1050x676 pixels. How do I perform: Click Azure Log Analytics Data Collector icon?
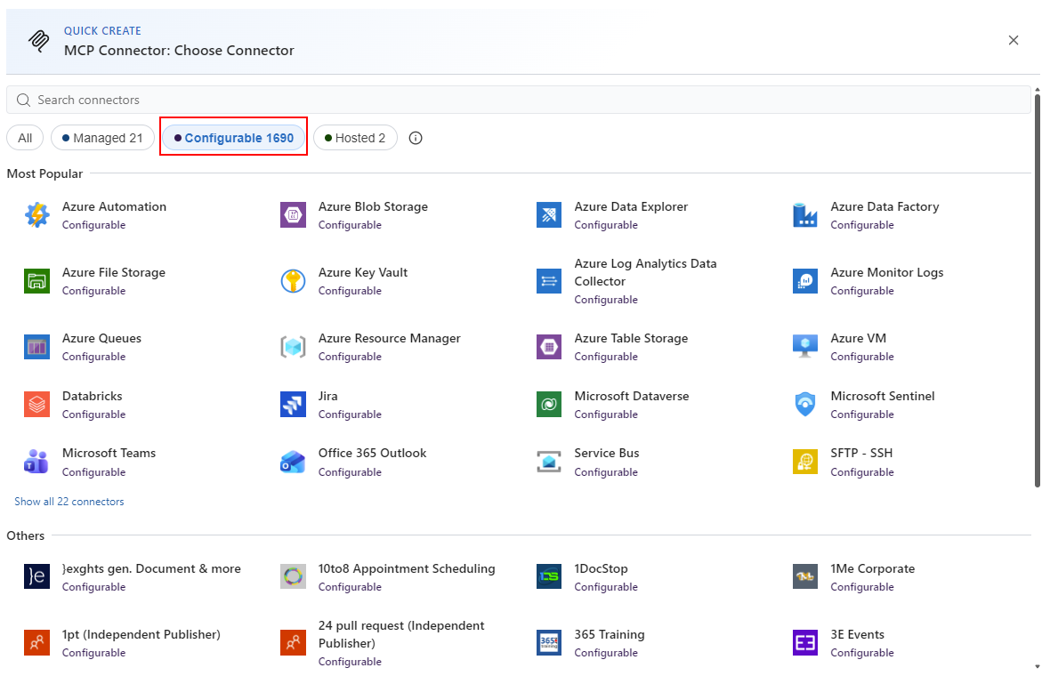tap(549, 281)
